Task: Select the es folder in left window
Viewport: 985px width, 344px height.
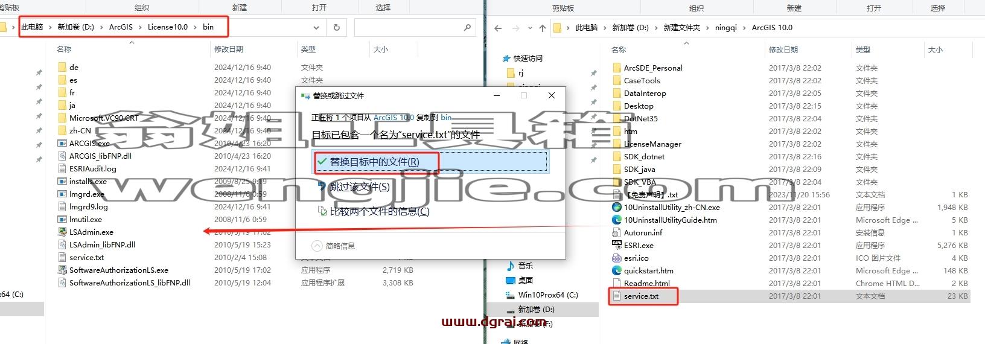Action: [x=73, y=80]
